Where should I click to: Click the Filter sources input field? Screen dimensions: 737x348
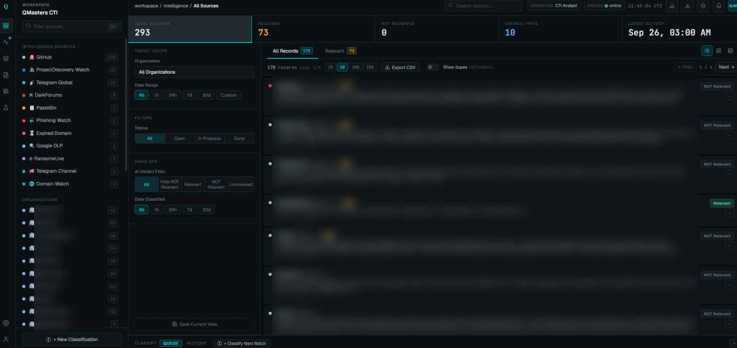72,26
